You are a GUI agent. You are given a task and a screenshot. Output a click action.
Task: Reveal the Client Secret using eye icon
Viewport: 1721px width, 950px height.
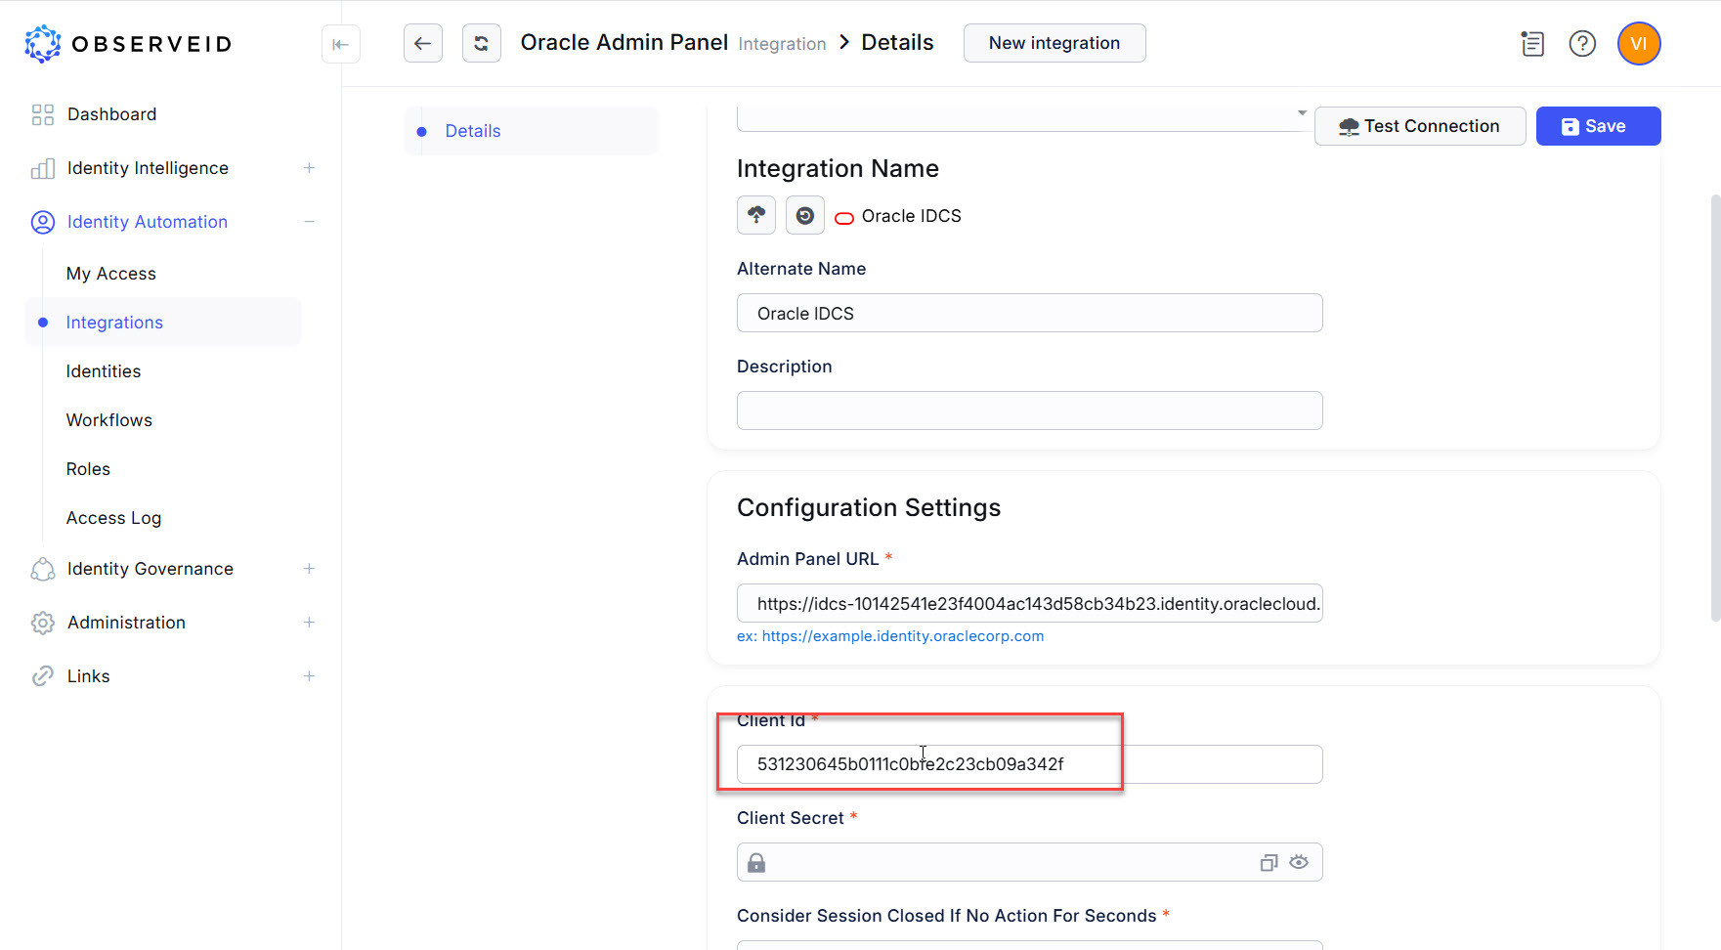pos(1298,862)
